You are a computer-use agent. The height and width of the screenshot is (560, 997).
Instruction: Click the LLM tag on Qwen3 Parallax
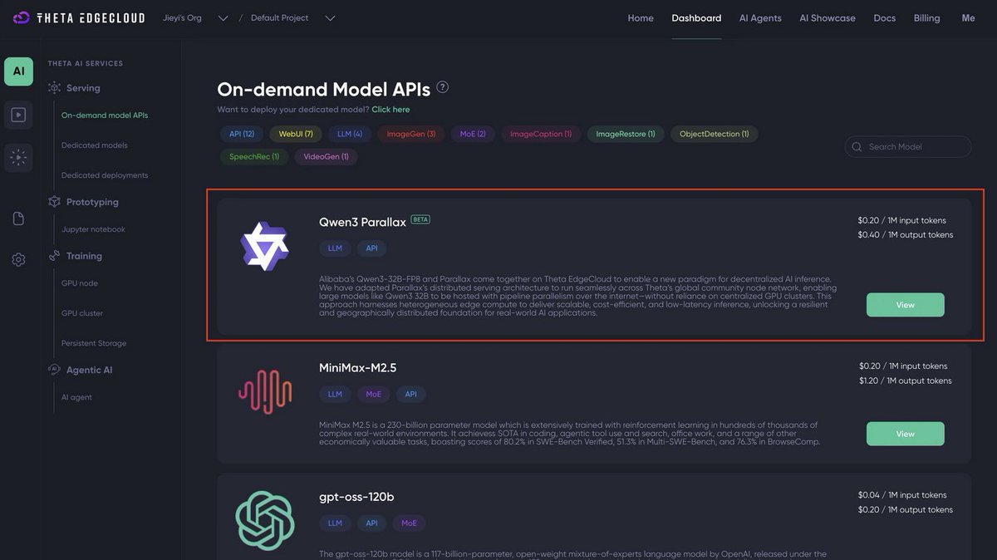pos(335,248)
